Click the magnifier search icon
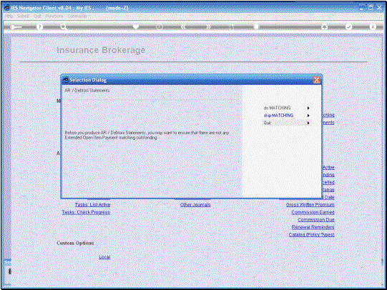Screen dimensions: 387x290 click(x=64, y=26)
